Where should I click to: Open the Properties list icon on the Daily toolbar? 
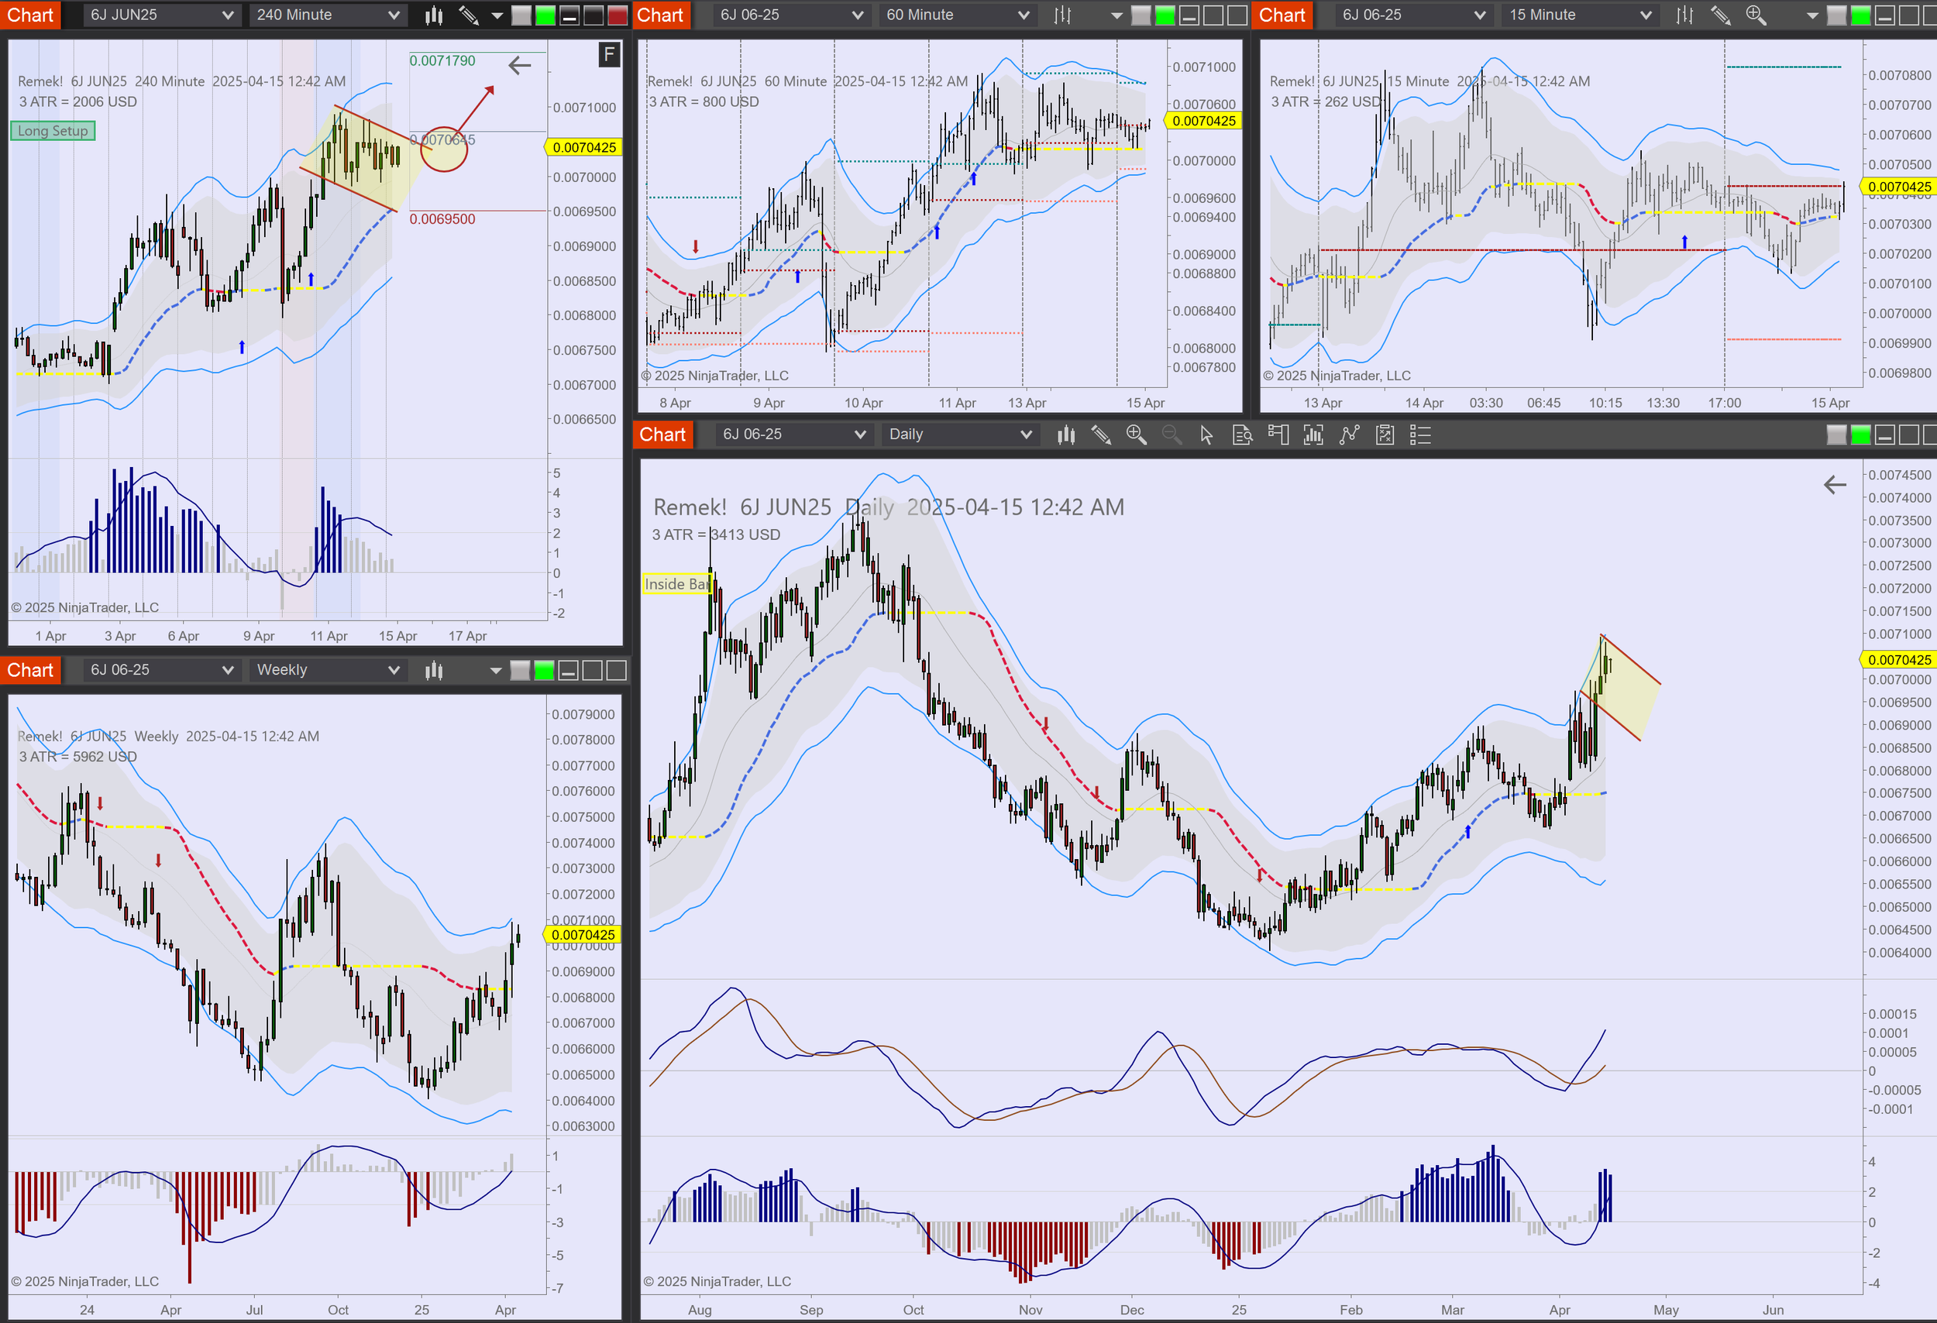click(1420, 435)
